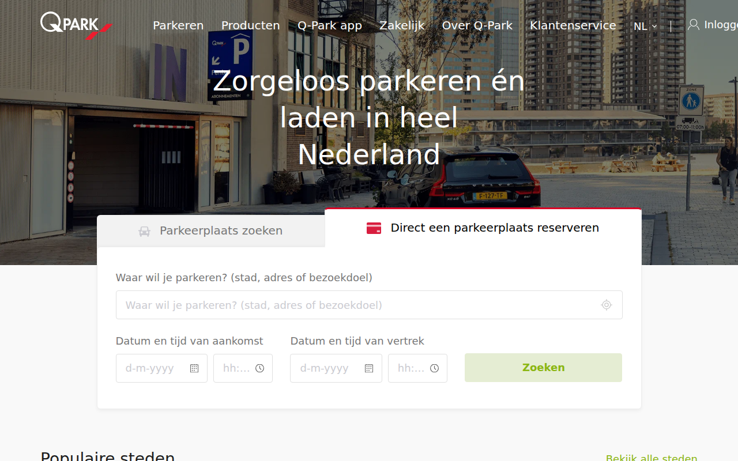Open the Q-Park app menu item
This screenshot has height=461, width=738.
[x=330, y=25]
